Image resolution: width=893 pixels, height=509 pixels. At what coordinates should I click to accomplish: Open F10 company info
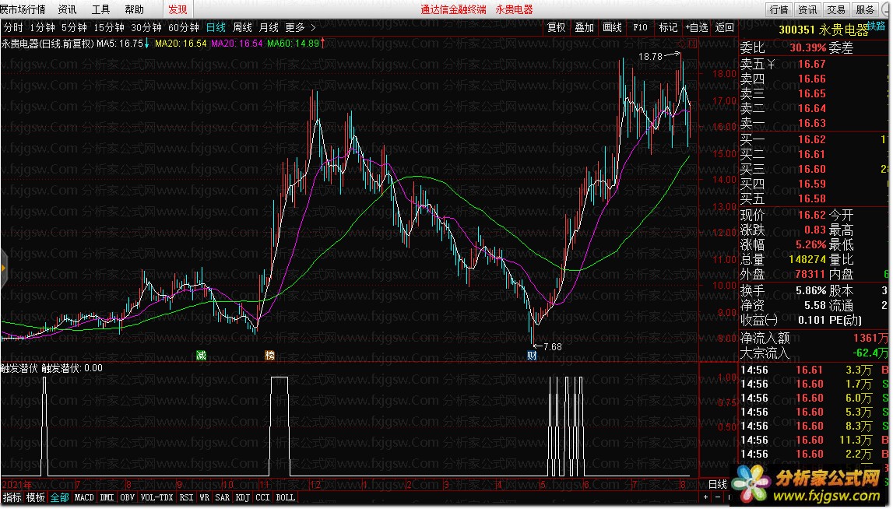pyautogui.click(x=640, y=27)
